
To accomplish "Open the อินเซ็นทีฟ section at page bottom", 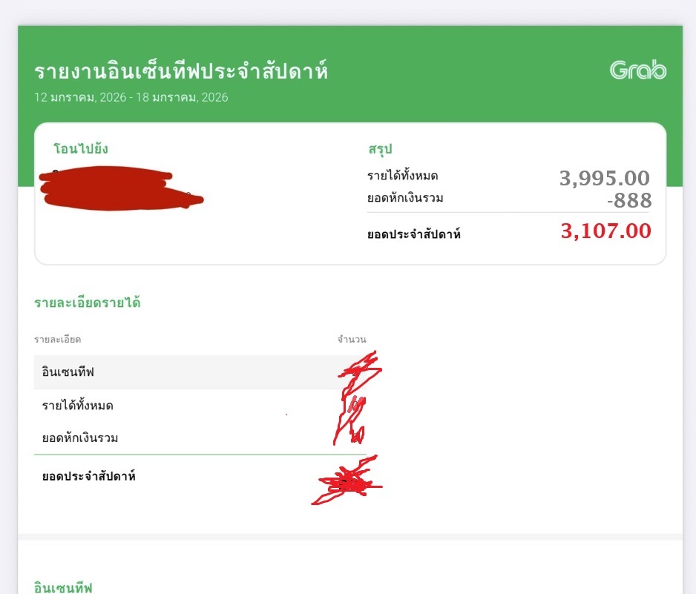I will pyautogui.click(x=63, y=587).
